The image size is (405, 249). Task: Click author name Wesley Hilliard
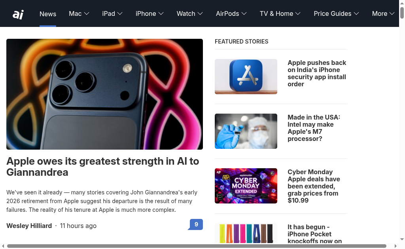click(x=29, y=226)
